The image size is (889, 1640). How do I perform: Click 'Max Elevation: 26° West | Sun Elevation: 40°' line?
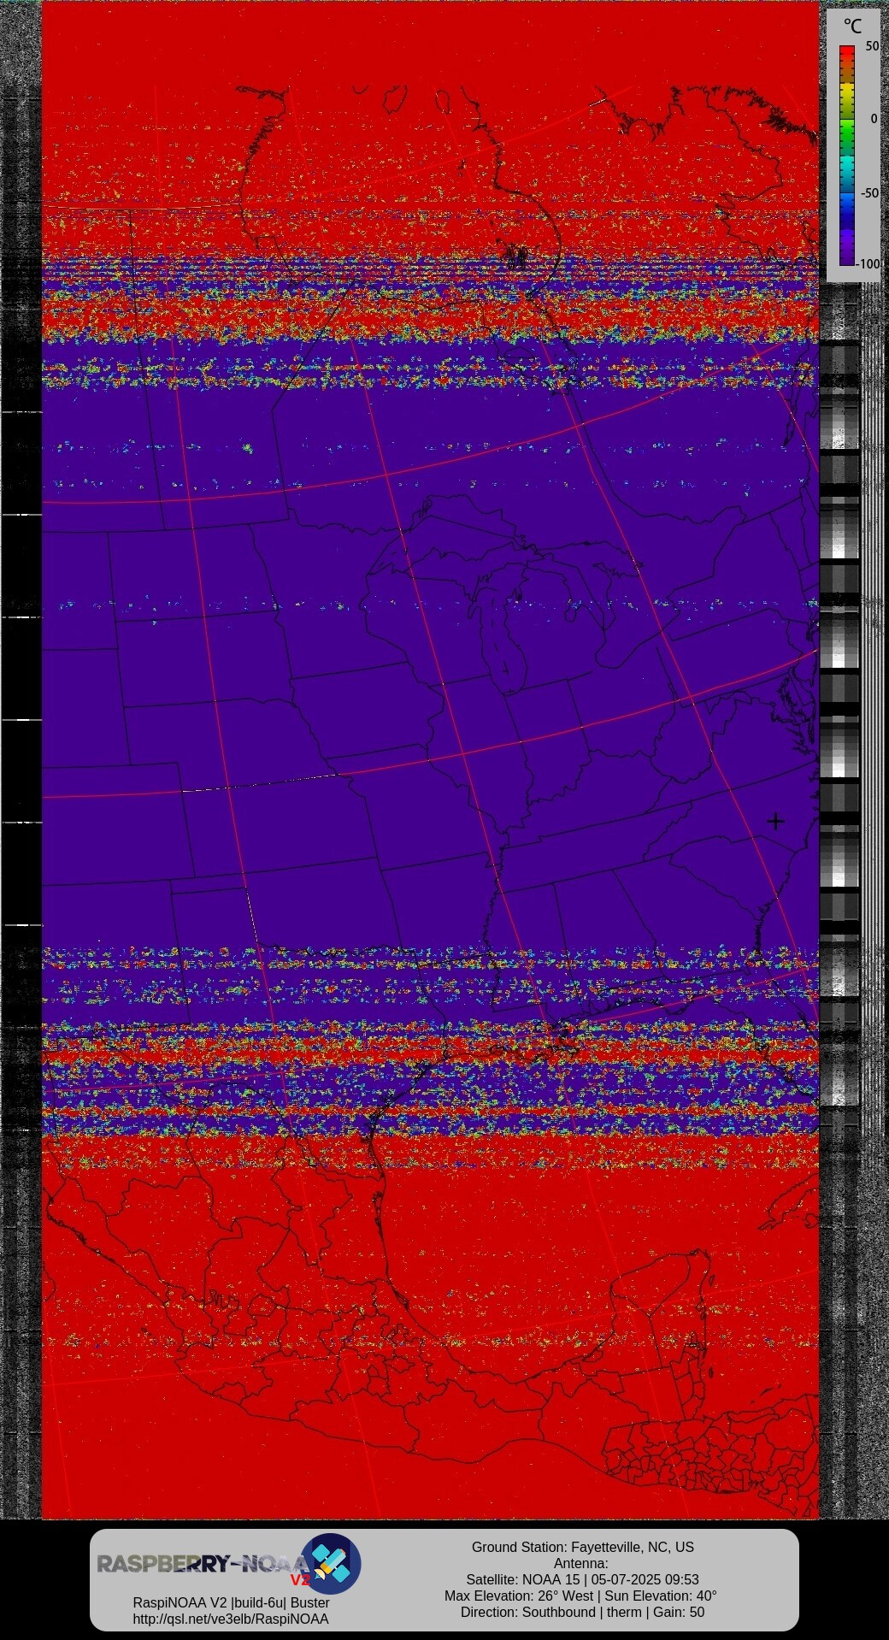click(x=580, y=1596)
